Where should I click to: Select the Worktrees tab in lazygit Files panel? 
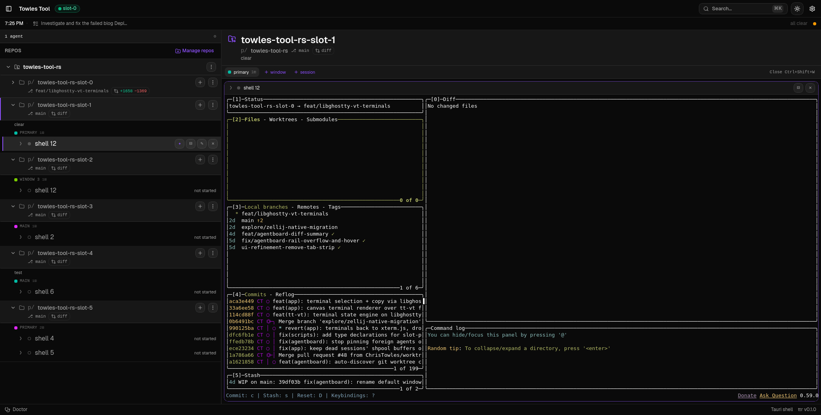click(283, 120)
